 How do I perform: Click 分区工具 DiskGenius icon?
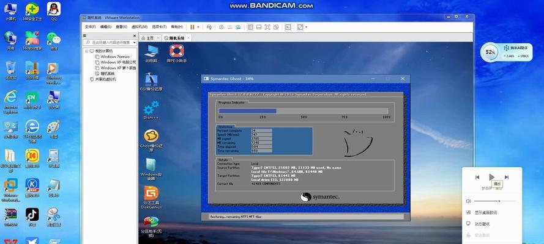tap(151, 198)
